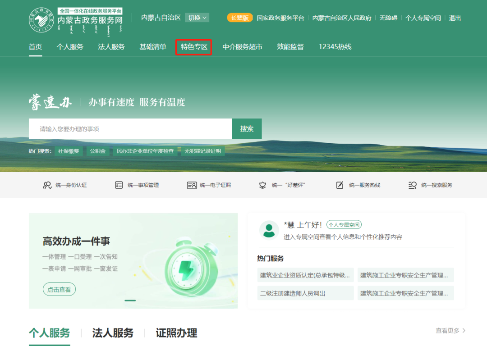Open the 切换 region dropdown
Screen dimensions: 487x346
pos(198,18)
